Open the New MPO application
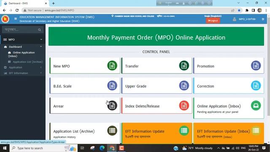Viewport: 270px width, 152px height. pyautogui.click(x=85, y=66)
